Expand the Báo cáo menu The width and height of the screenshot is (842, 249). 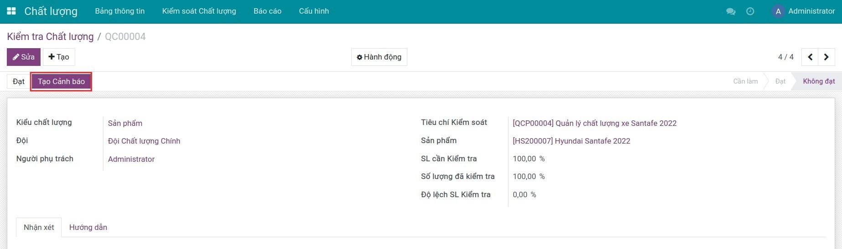click(x=267, y=11)
